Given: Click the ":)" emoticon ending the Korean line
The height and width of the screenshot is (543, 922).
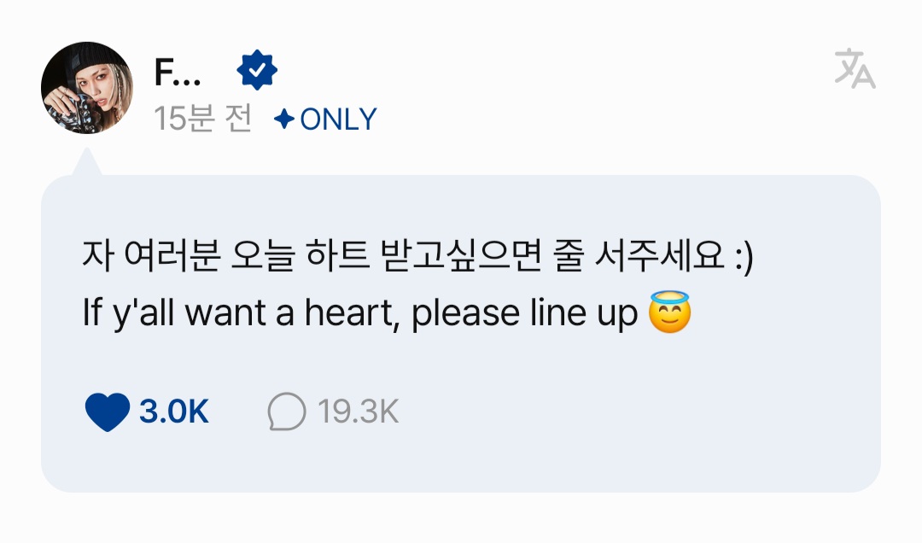Looking at the screenshot, I should pos(744,258).
